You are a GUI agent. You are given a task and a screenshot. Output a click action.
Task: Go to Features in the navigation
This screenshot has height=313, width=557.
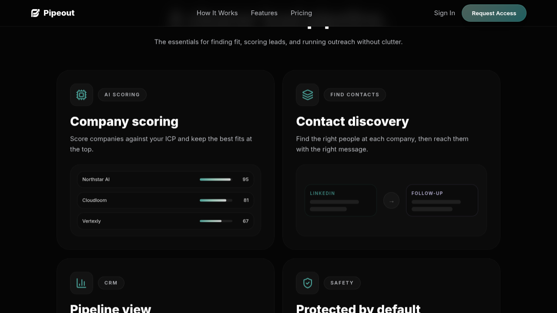[264, 13]
